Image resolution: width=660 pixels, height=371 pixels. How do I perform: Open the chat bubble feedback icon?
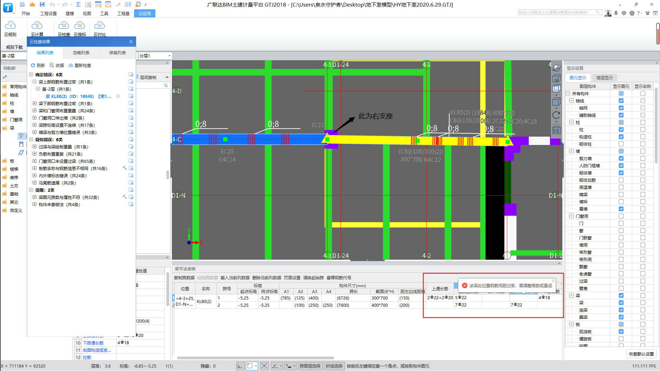coord(624,13)
